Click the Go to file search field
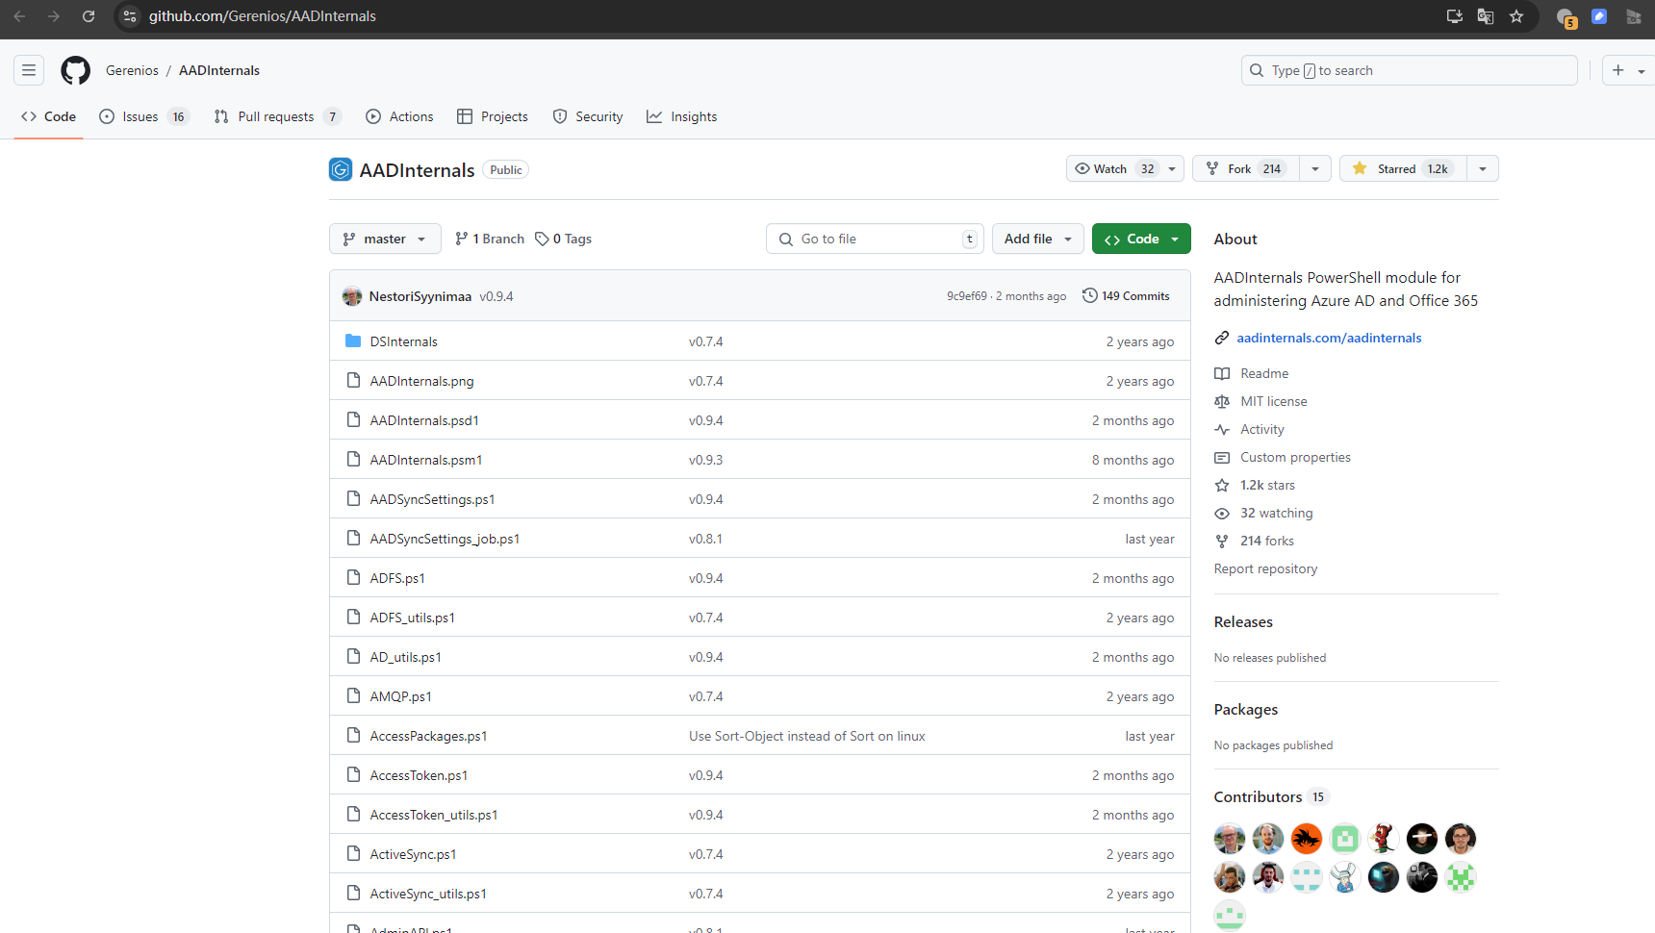This screenshot has width=1655, height=933. click(875, 239)
